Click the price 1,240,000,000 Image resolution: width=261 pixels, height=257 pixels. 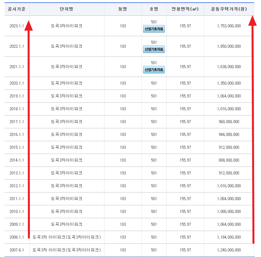coord(229,250)
